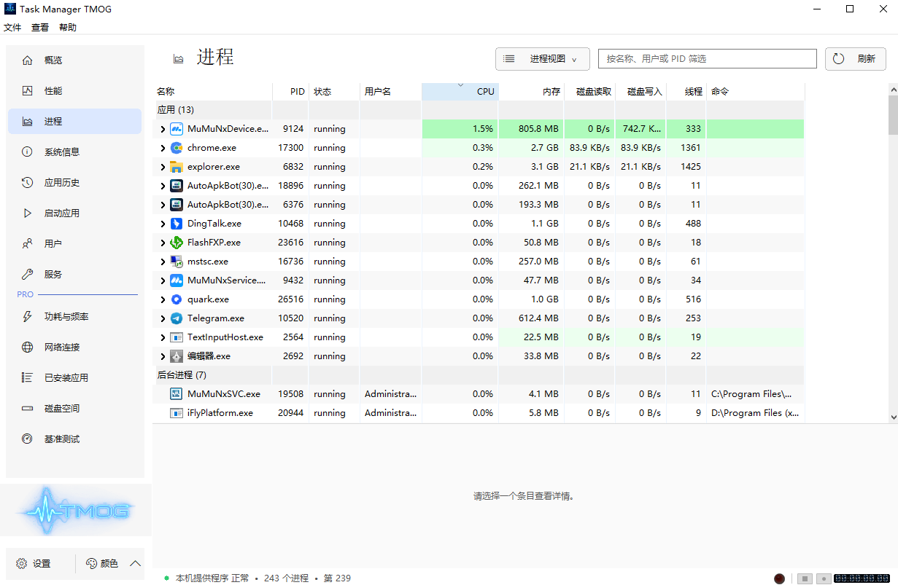
Task: Open the 磁盘空间 disk icon
Action: (x=28, y=409)
